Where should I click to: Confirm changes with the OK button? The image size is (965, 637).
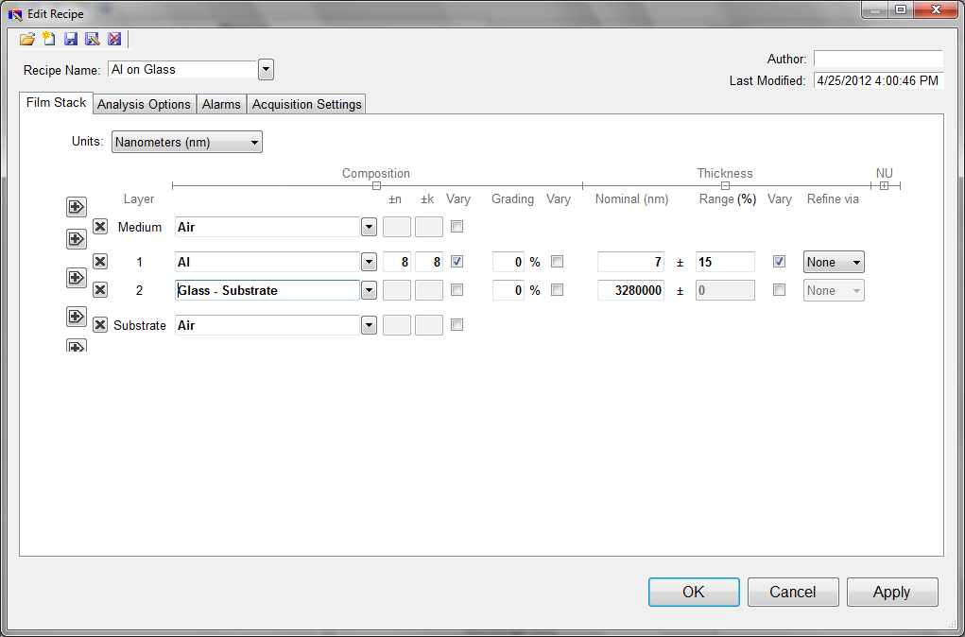tap(694, 592)
